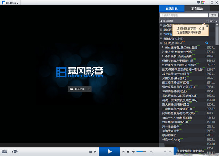
Task: Expand the 今日头条 chevron
Action: click(163, 56)
